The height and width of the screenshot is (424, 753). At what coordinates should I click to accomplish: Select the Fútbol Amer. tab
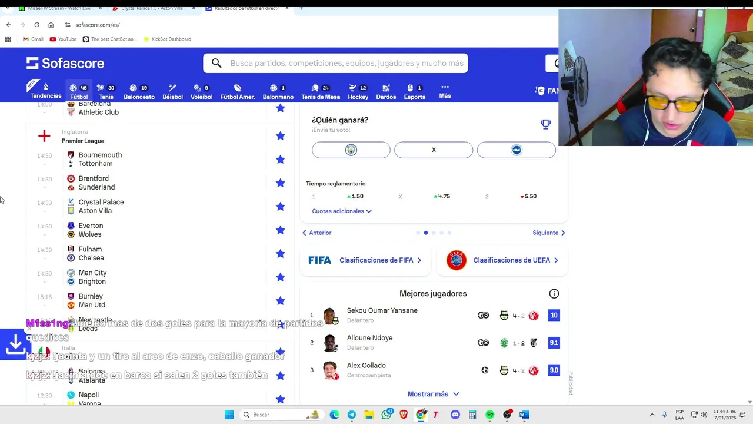(237, 91)
